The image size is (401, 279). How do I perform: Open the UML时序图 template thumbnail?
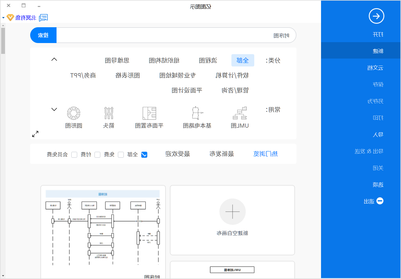click(232, 270)
